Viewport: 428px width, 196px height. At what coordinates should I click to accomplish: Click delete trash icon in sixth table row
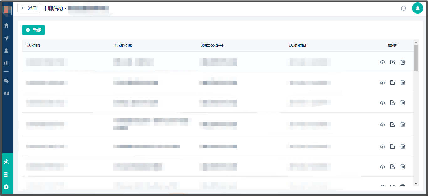coord(403,167)
